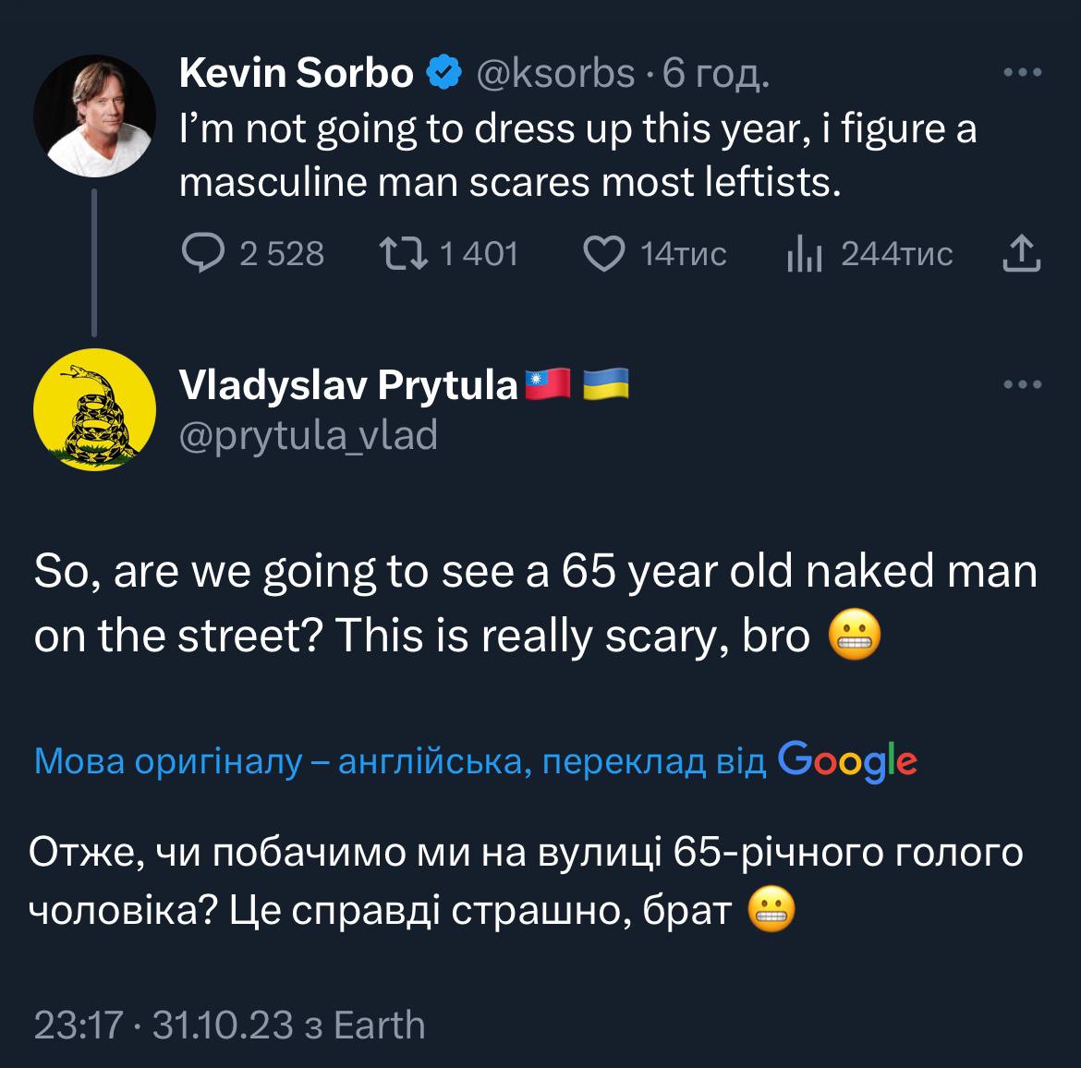Open the view statistics bar-chart icon
This screenshot has height=1068, width=1081.
[804, 254]
